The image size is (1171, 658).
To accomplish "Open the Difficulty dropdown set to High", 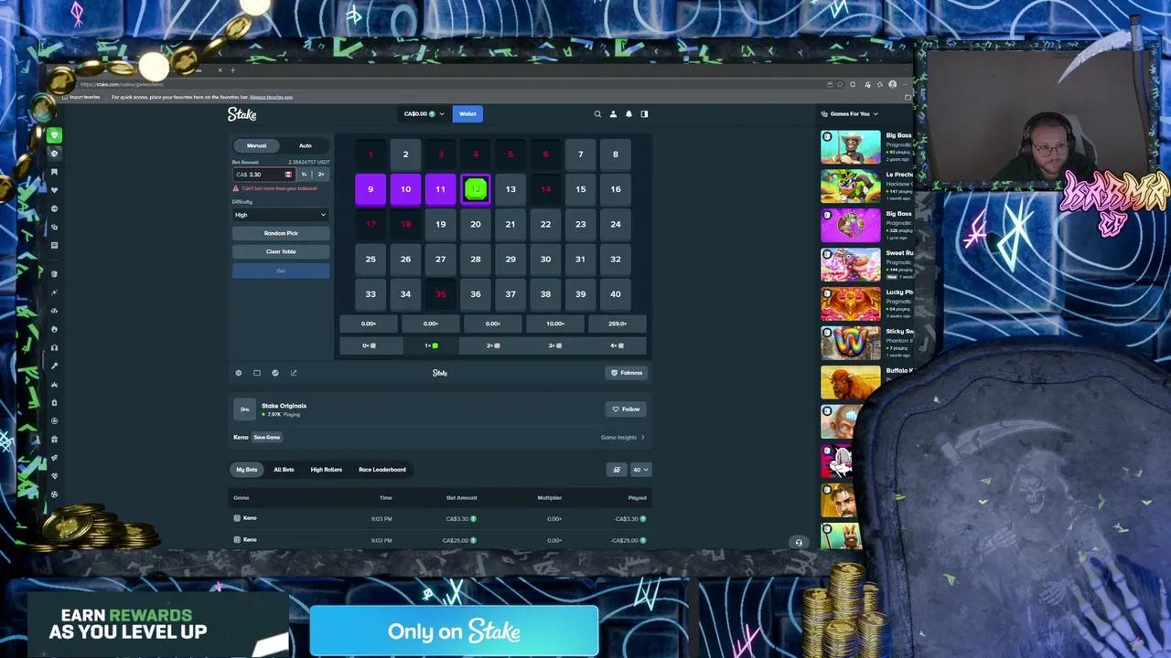I will pyautogui.click(x=281, y=215).
